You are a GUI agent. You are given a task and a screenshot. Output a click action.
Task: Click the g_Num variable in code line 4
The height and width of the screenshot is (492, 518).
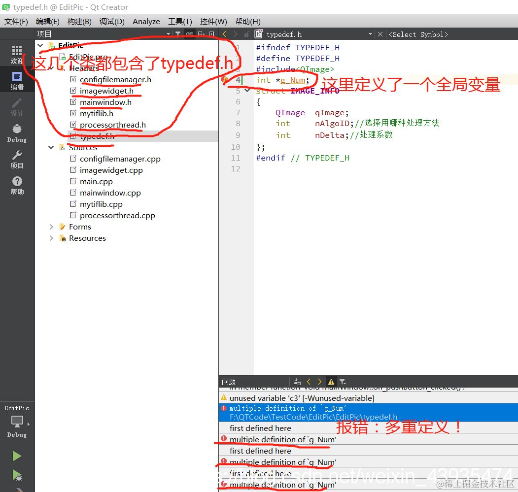click(293, 80)
